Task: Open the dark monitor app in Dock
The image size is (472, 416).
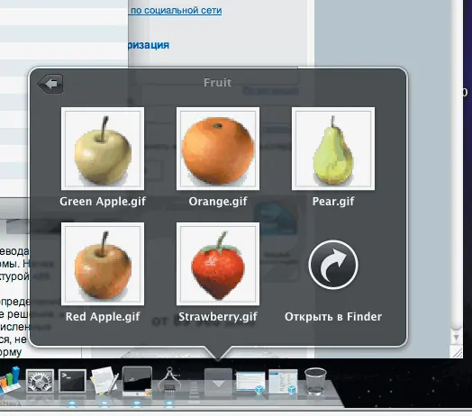Action: point(137,381)
